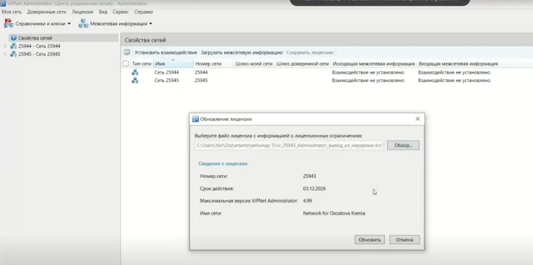Expand the 25944 - Сеть 25944 tree node
This screenshot has width=533, height=265.
click(5, 46)
